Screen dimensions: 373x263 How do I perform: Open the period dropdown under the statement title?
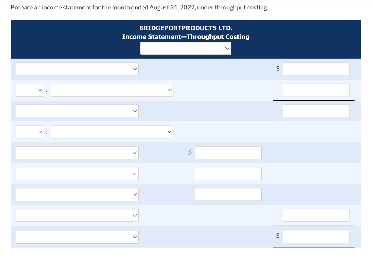(x=185, y=48)
